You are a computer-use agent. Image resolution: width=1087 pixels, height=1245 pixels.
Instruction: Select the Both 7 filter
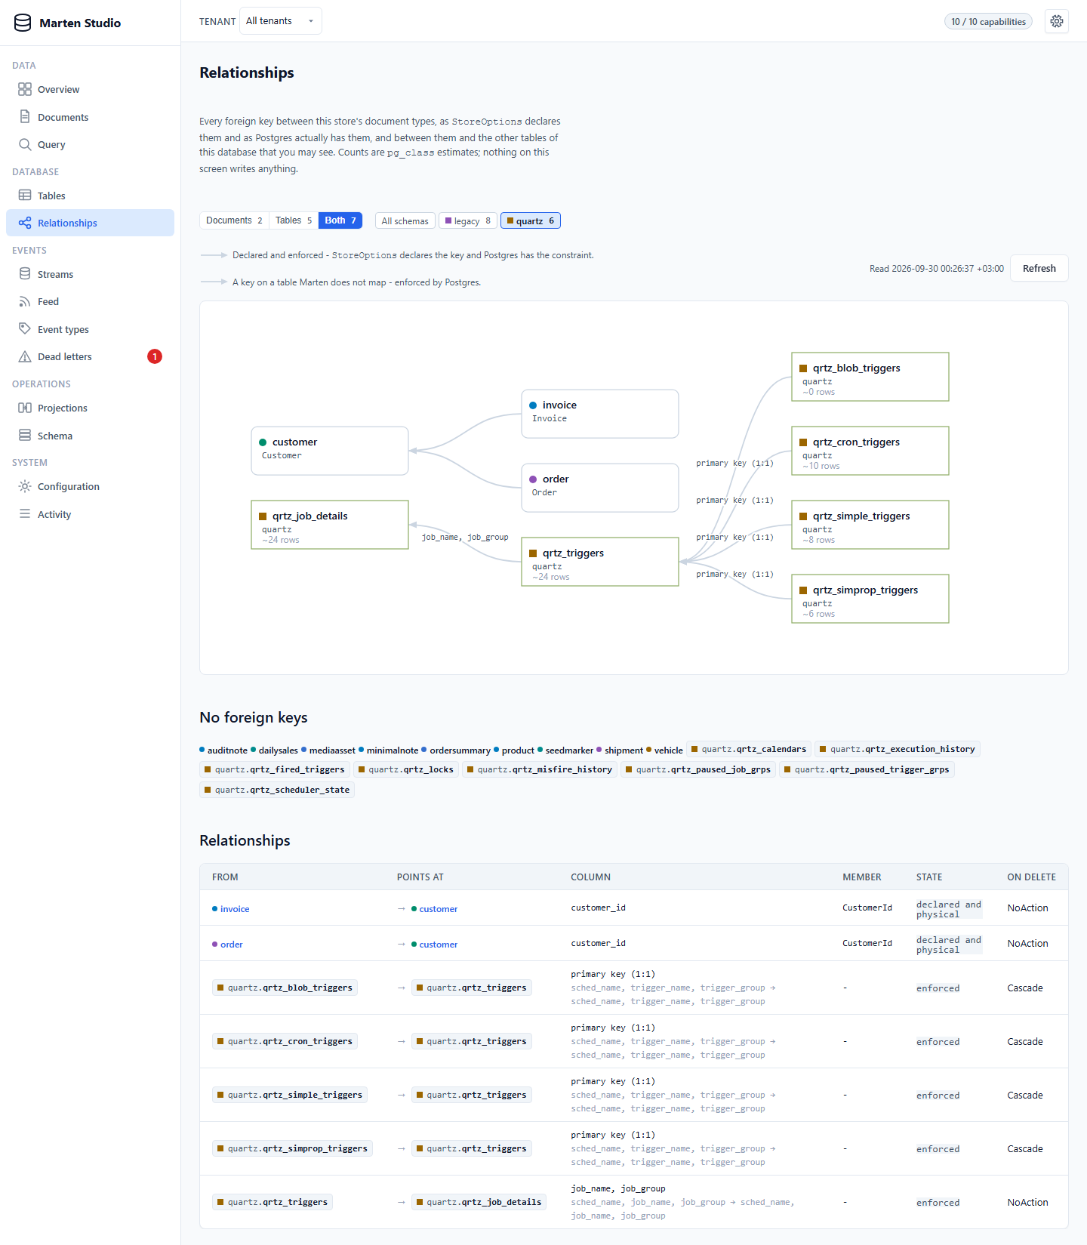pos(340,220)
